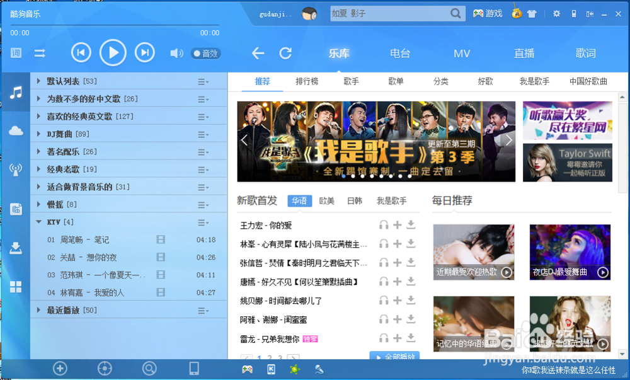This screenshot has height=380, width=630.
Task: Select the 华语 new songs filter
Action: [299, 201]
